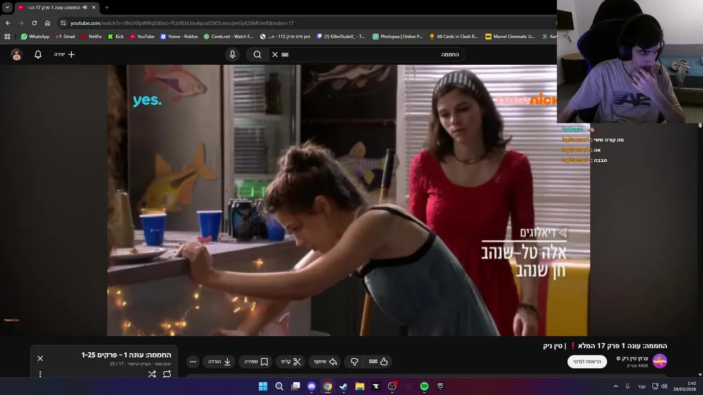Open the YouTube bookmark
Screen dimensions: 703x395
tap(142, 36)
